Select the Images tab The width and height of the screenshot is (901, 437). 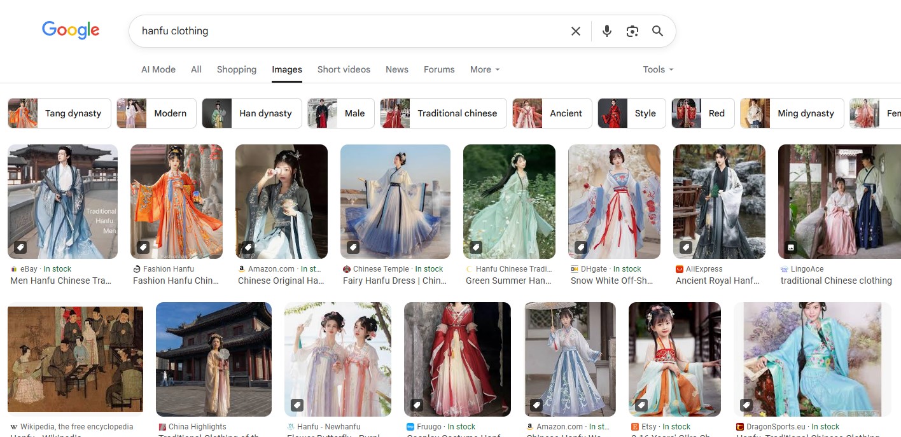tap(287, 69)
